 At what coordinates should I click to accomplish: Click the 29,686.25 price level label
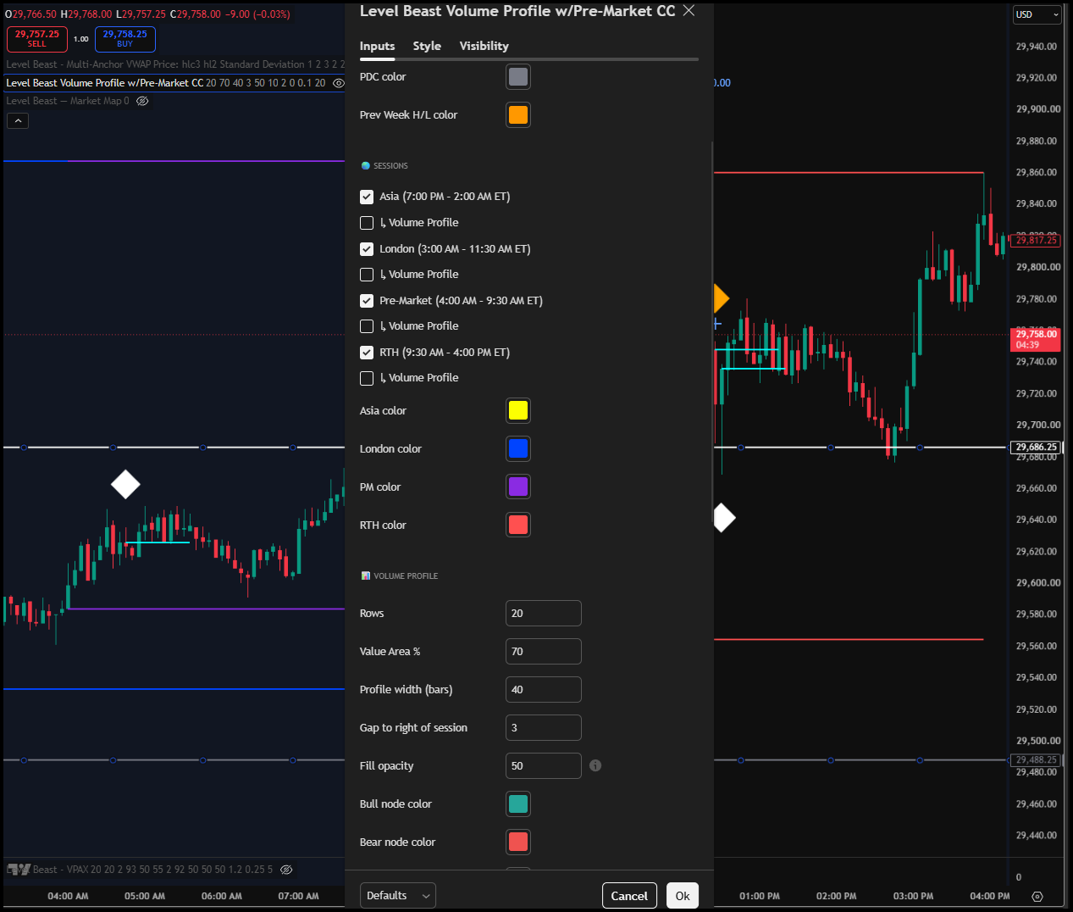pos(1036,448)
